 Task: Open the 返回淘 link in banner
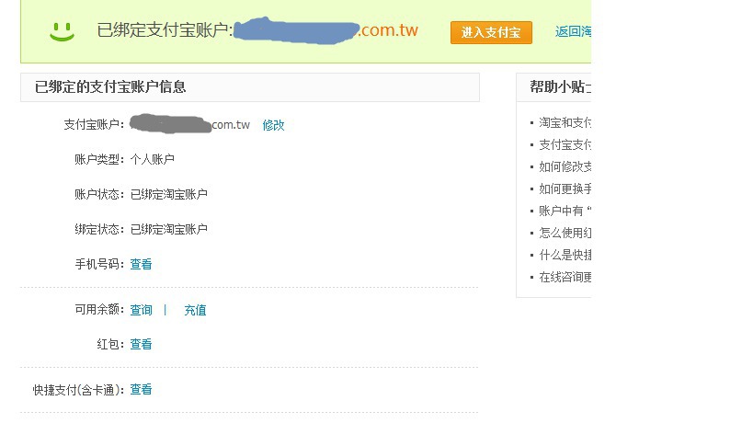point(573,31)
